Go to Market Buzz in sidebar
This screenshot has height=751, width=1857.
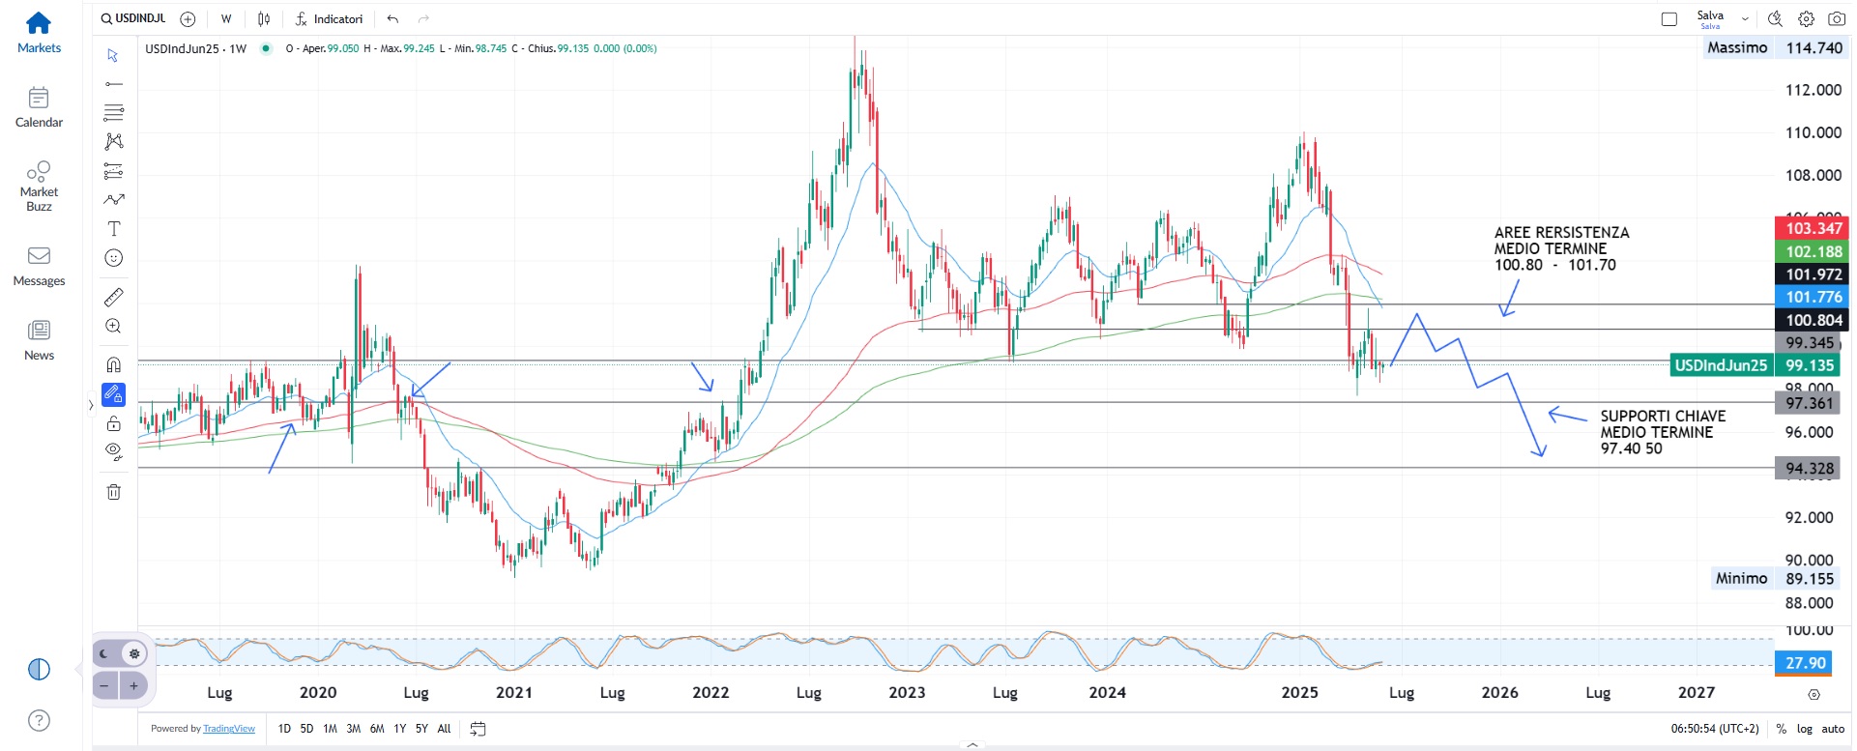click(39, 185)
